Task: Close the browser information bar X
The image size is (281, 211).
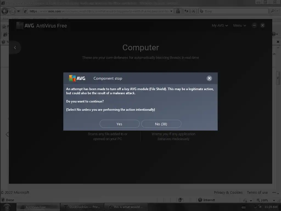Action: pos(278,42)
